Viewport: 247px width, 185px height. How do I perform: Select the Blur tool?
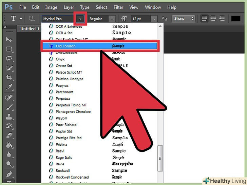(9, 155)
